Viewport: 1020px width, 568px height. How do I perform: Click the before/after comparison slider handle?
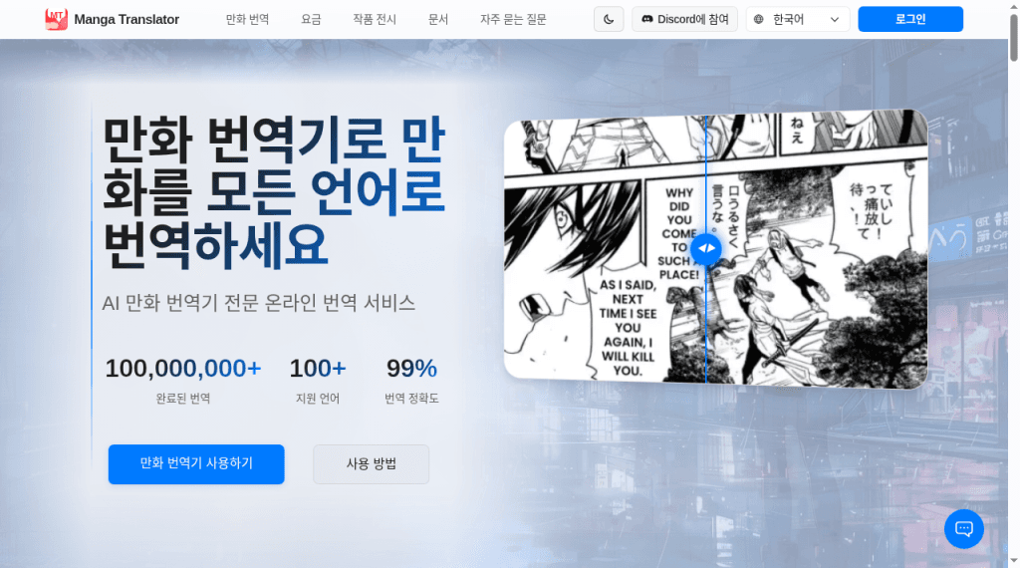(x=706, y=248)
